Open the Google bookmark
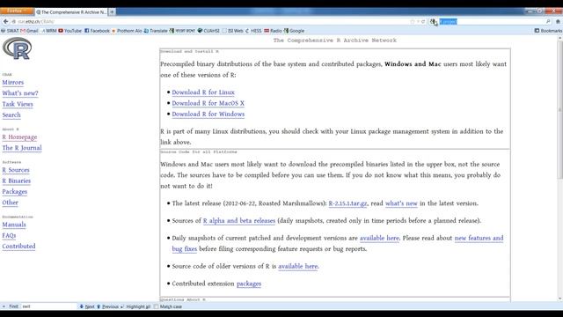The height and width of the screenshot is (317, 563). tap(294, 31)
